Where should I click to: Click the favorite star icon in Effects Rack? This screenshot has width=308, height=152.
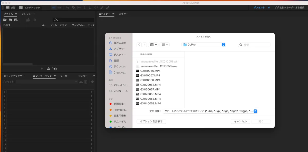92,82
